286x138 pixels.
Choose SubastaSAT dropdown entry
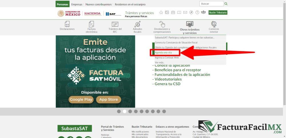pyautogui.click(x=190, y=37)
